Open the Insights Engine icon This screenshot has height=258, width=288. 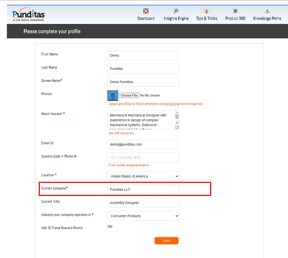[176, 11]
